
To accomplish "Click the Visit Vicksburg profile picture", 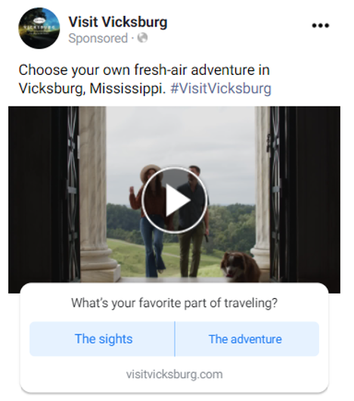I will pyautogui.click(x=39, y=28).
